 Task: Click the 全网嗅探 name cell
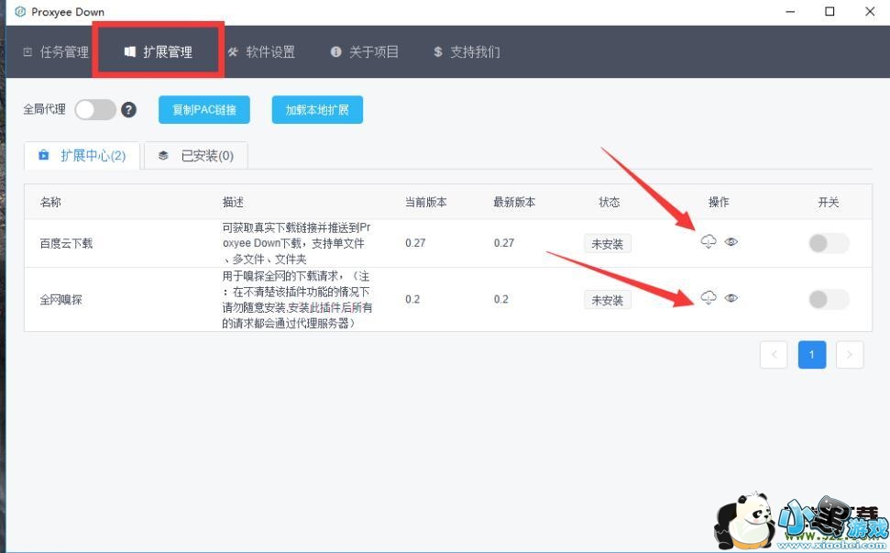pyautogui.click(x=60, y=300)
